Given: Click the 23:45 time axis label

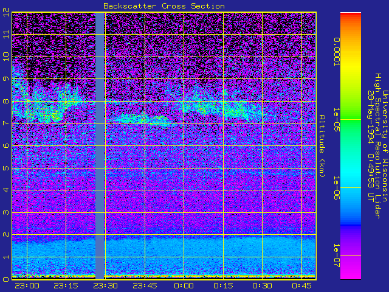Looking at the screenshot, I should (x=145, y=286).
